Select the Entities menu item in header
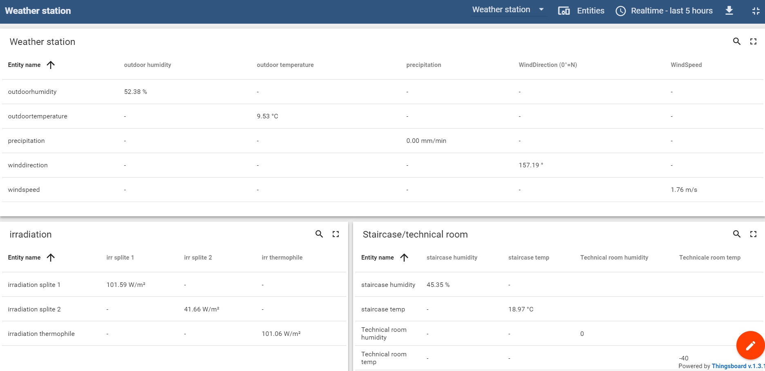Viewport: 765px width, 371px height. pyautogui.click(x=590, y=11)
